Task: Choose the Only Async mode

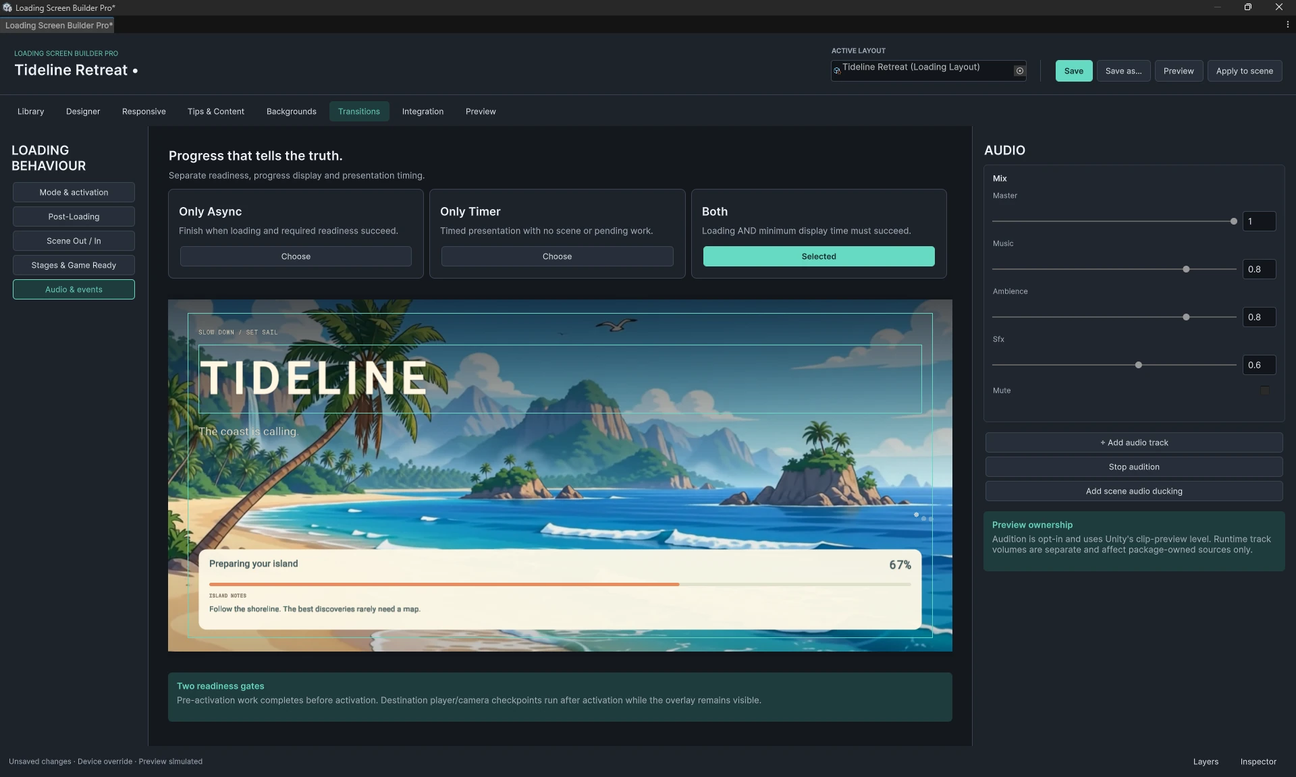Action: point(296,256)
